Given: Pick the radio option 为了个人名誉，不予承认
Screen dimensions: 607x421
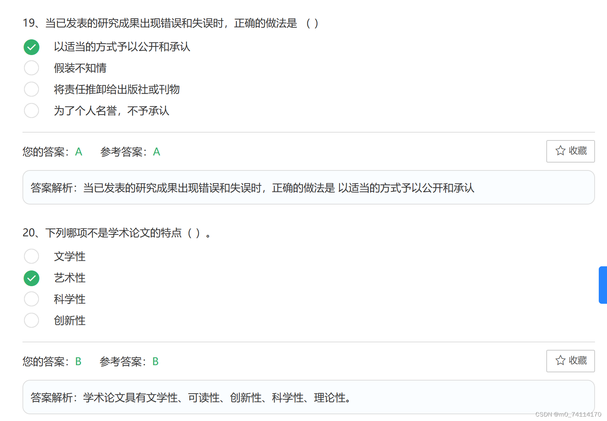Looking at the screenshot, I should tap(31, 111).
